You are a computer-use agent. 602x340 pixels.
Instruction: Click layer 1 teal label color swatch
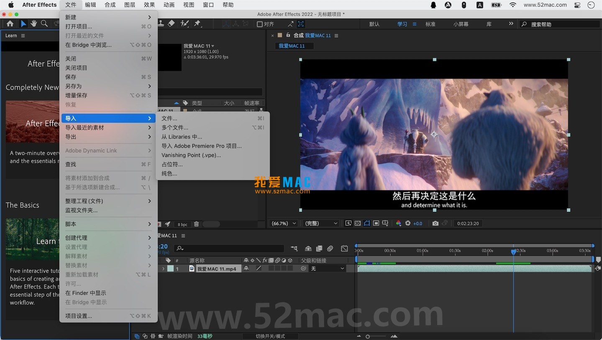[171, 269]
